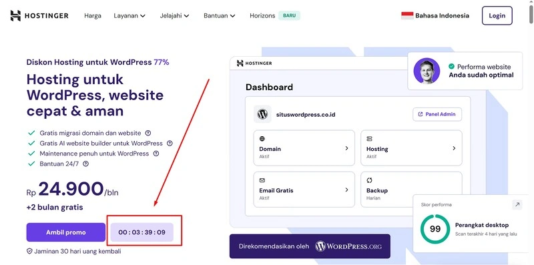Click Perangkat desktop label
This screenshot has height=265, width=534.
point(482,225)
